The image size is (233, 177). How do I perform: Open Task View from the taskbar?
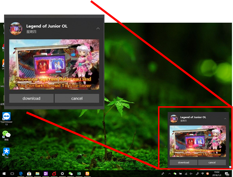(x=12, y=174)
